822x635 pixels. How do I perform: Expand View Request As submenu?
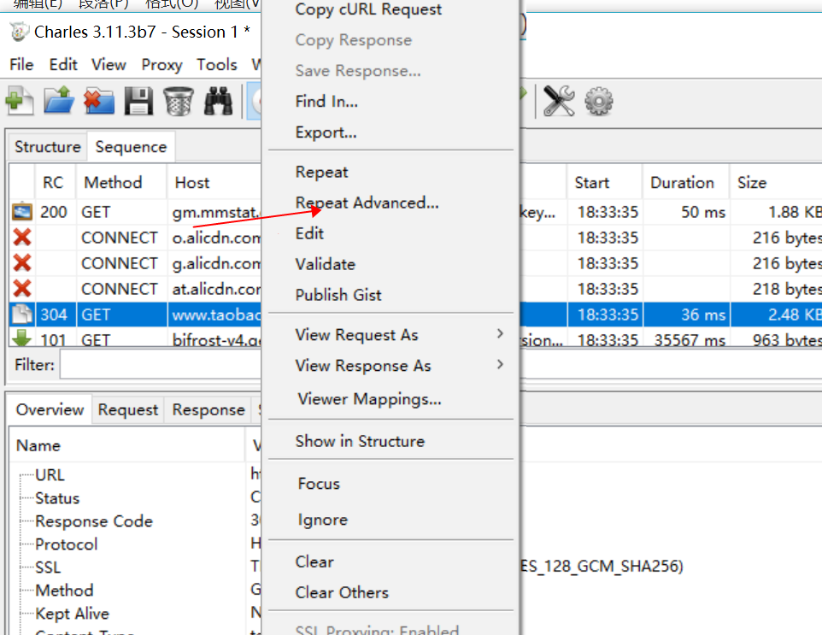390,334
